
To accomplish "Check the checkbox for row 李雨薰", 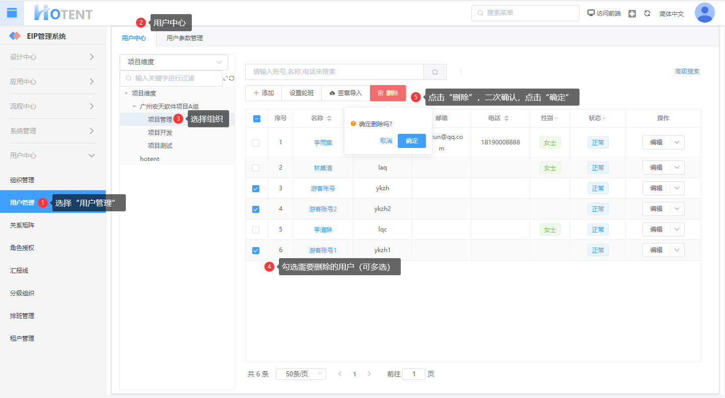I will pos(256,143).
